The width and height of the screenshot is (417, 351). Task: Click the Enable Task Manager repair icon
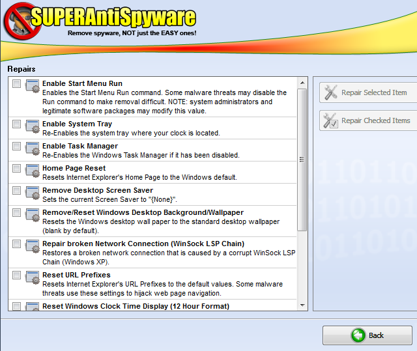pos(33,148)
